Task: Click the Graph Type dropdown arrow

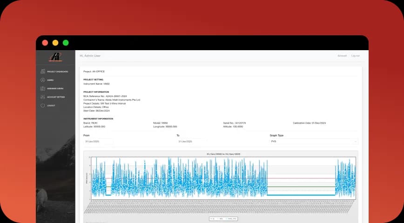Action: click(356, 141)
